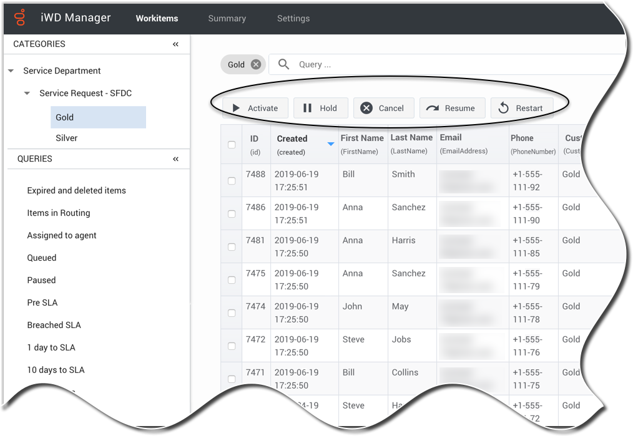Open the Settings tab

tap(293, 18)
